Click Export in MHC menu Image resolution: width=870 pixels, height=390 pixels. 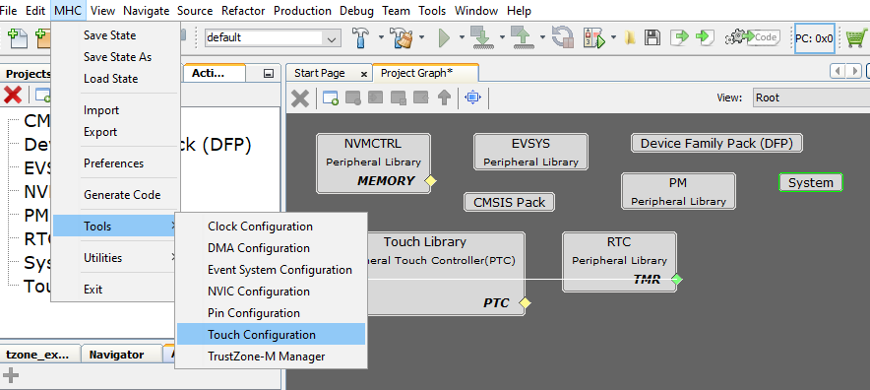(x=116, y=132)
